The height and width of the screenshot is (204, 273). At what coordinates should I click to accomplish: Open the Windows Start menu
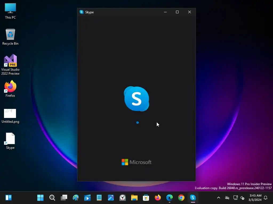click(41, 198)
